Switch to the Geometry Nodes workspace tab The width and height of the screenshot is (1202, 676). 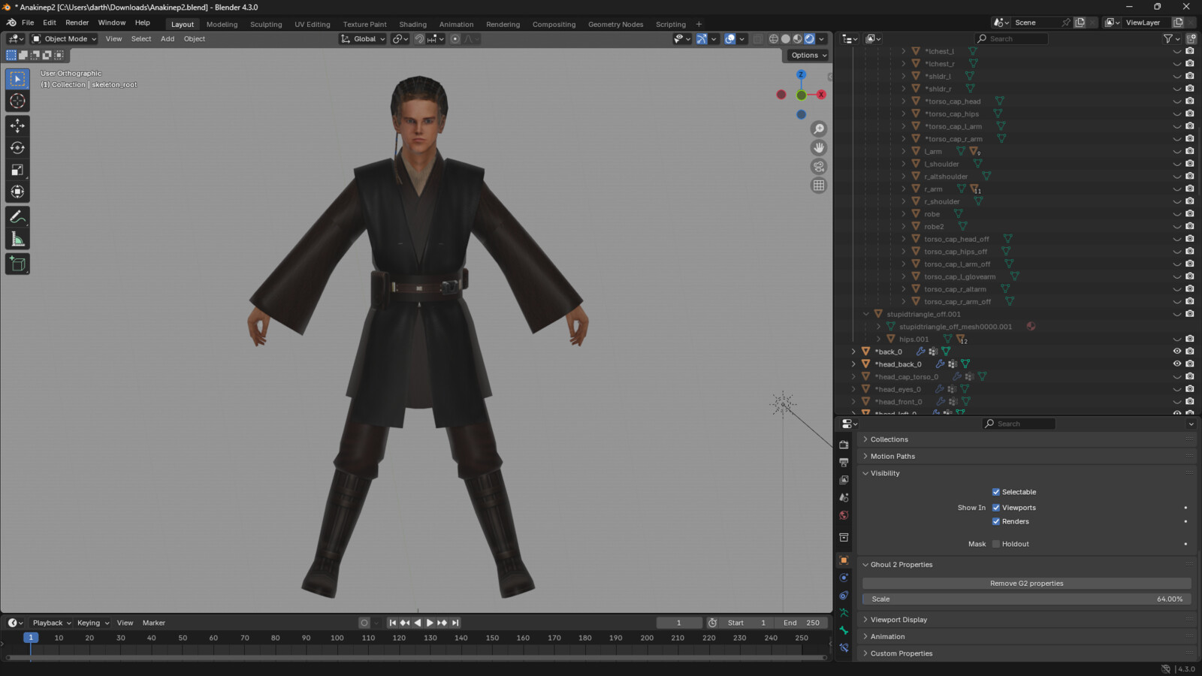(x=615, y=24)
